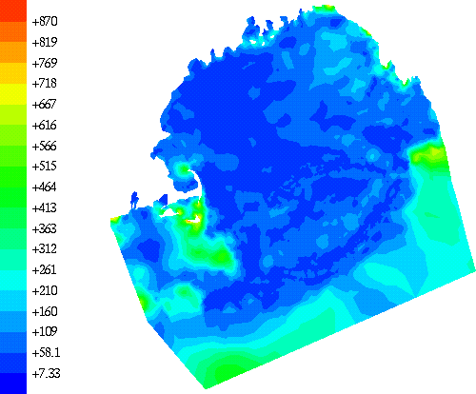Image resolution: width=476 pixels, height=394 pixels.
Task: Click the +464 legend value
Action: point(45,187)
